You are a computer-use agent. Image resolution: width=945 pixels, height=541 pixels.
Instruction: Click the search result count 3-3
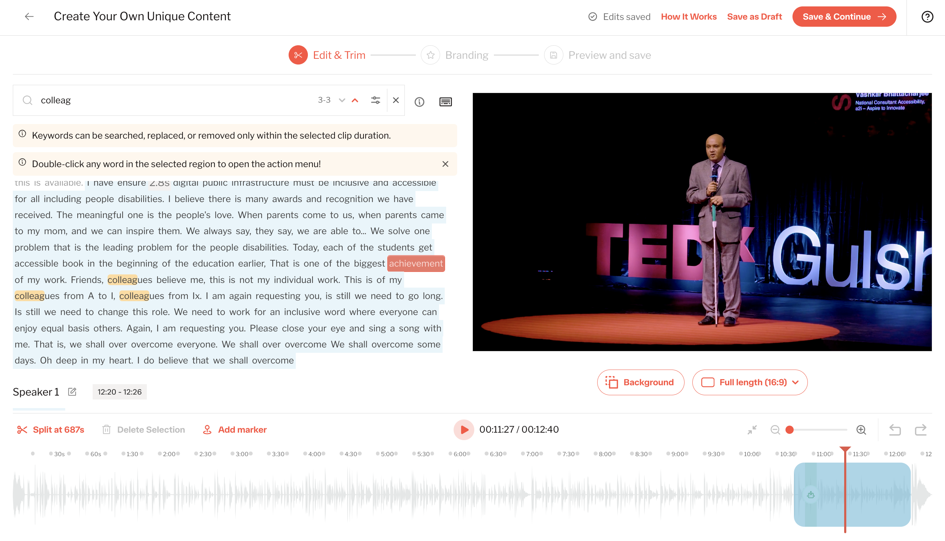coord(324,100)
